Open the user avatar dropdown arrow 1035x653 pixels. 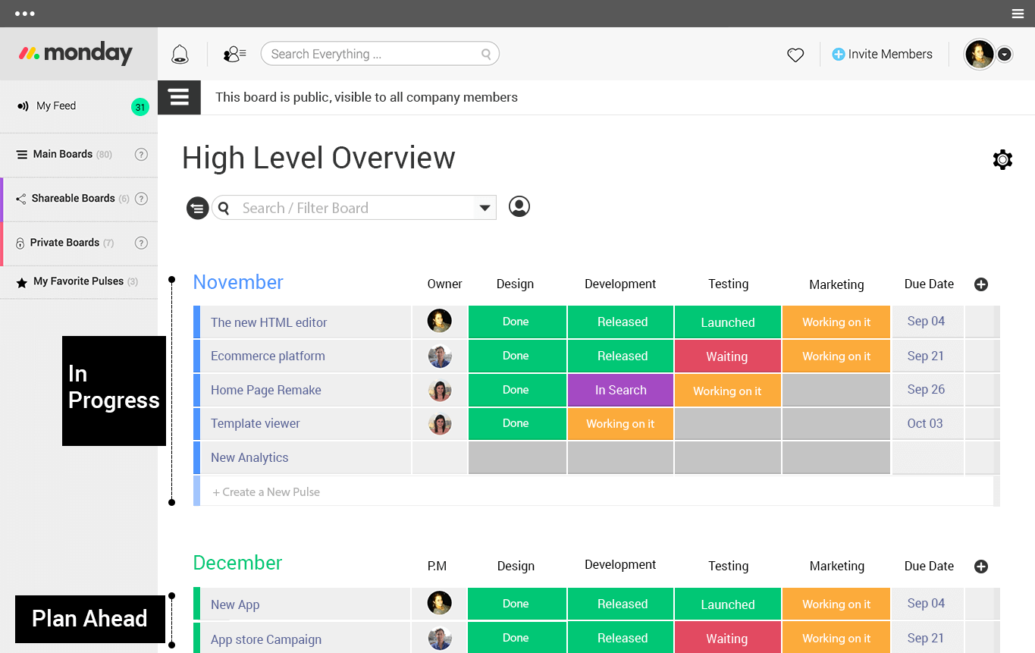(1005, 55)
